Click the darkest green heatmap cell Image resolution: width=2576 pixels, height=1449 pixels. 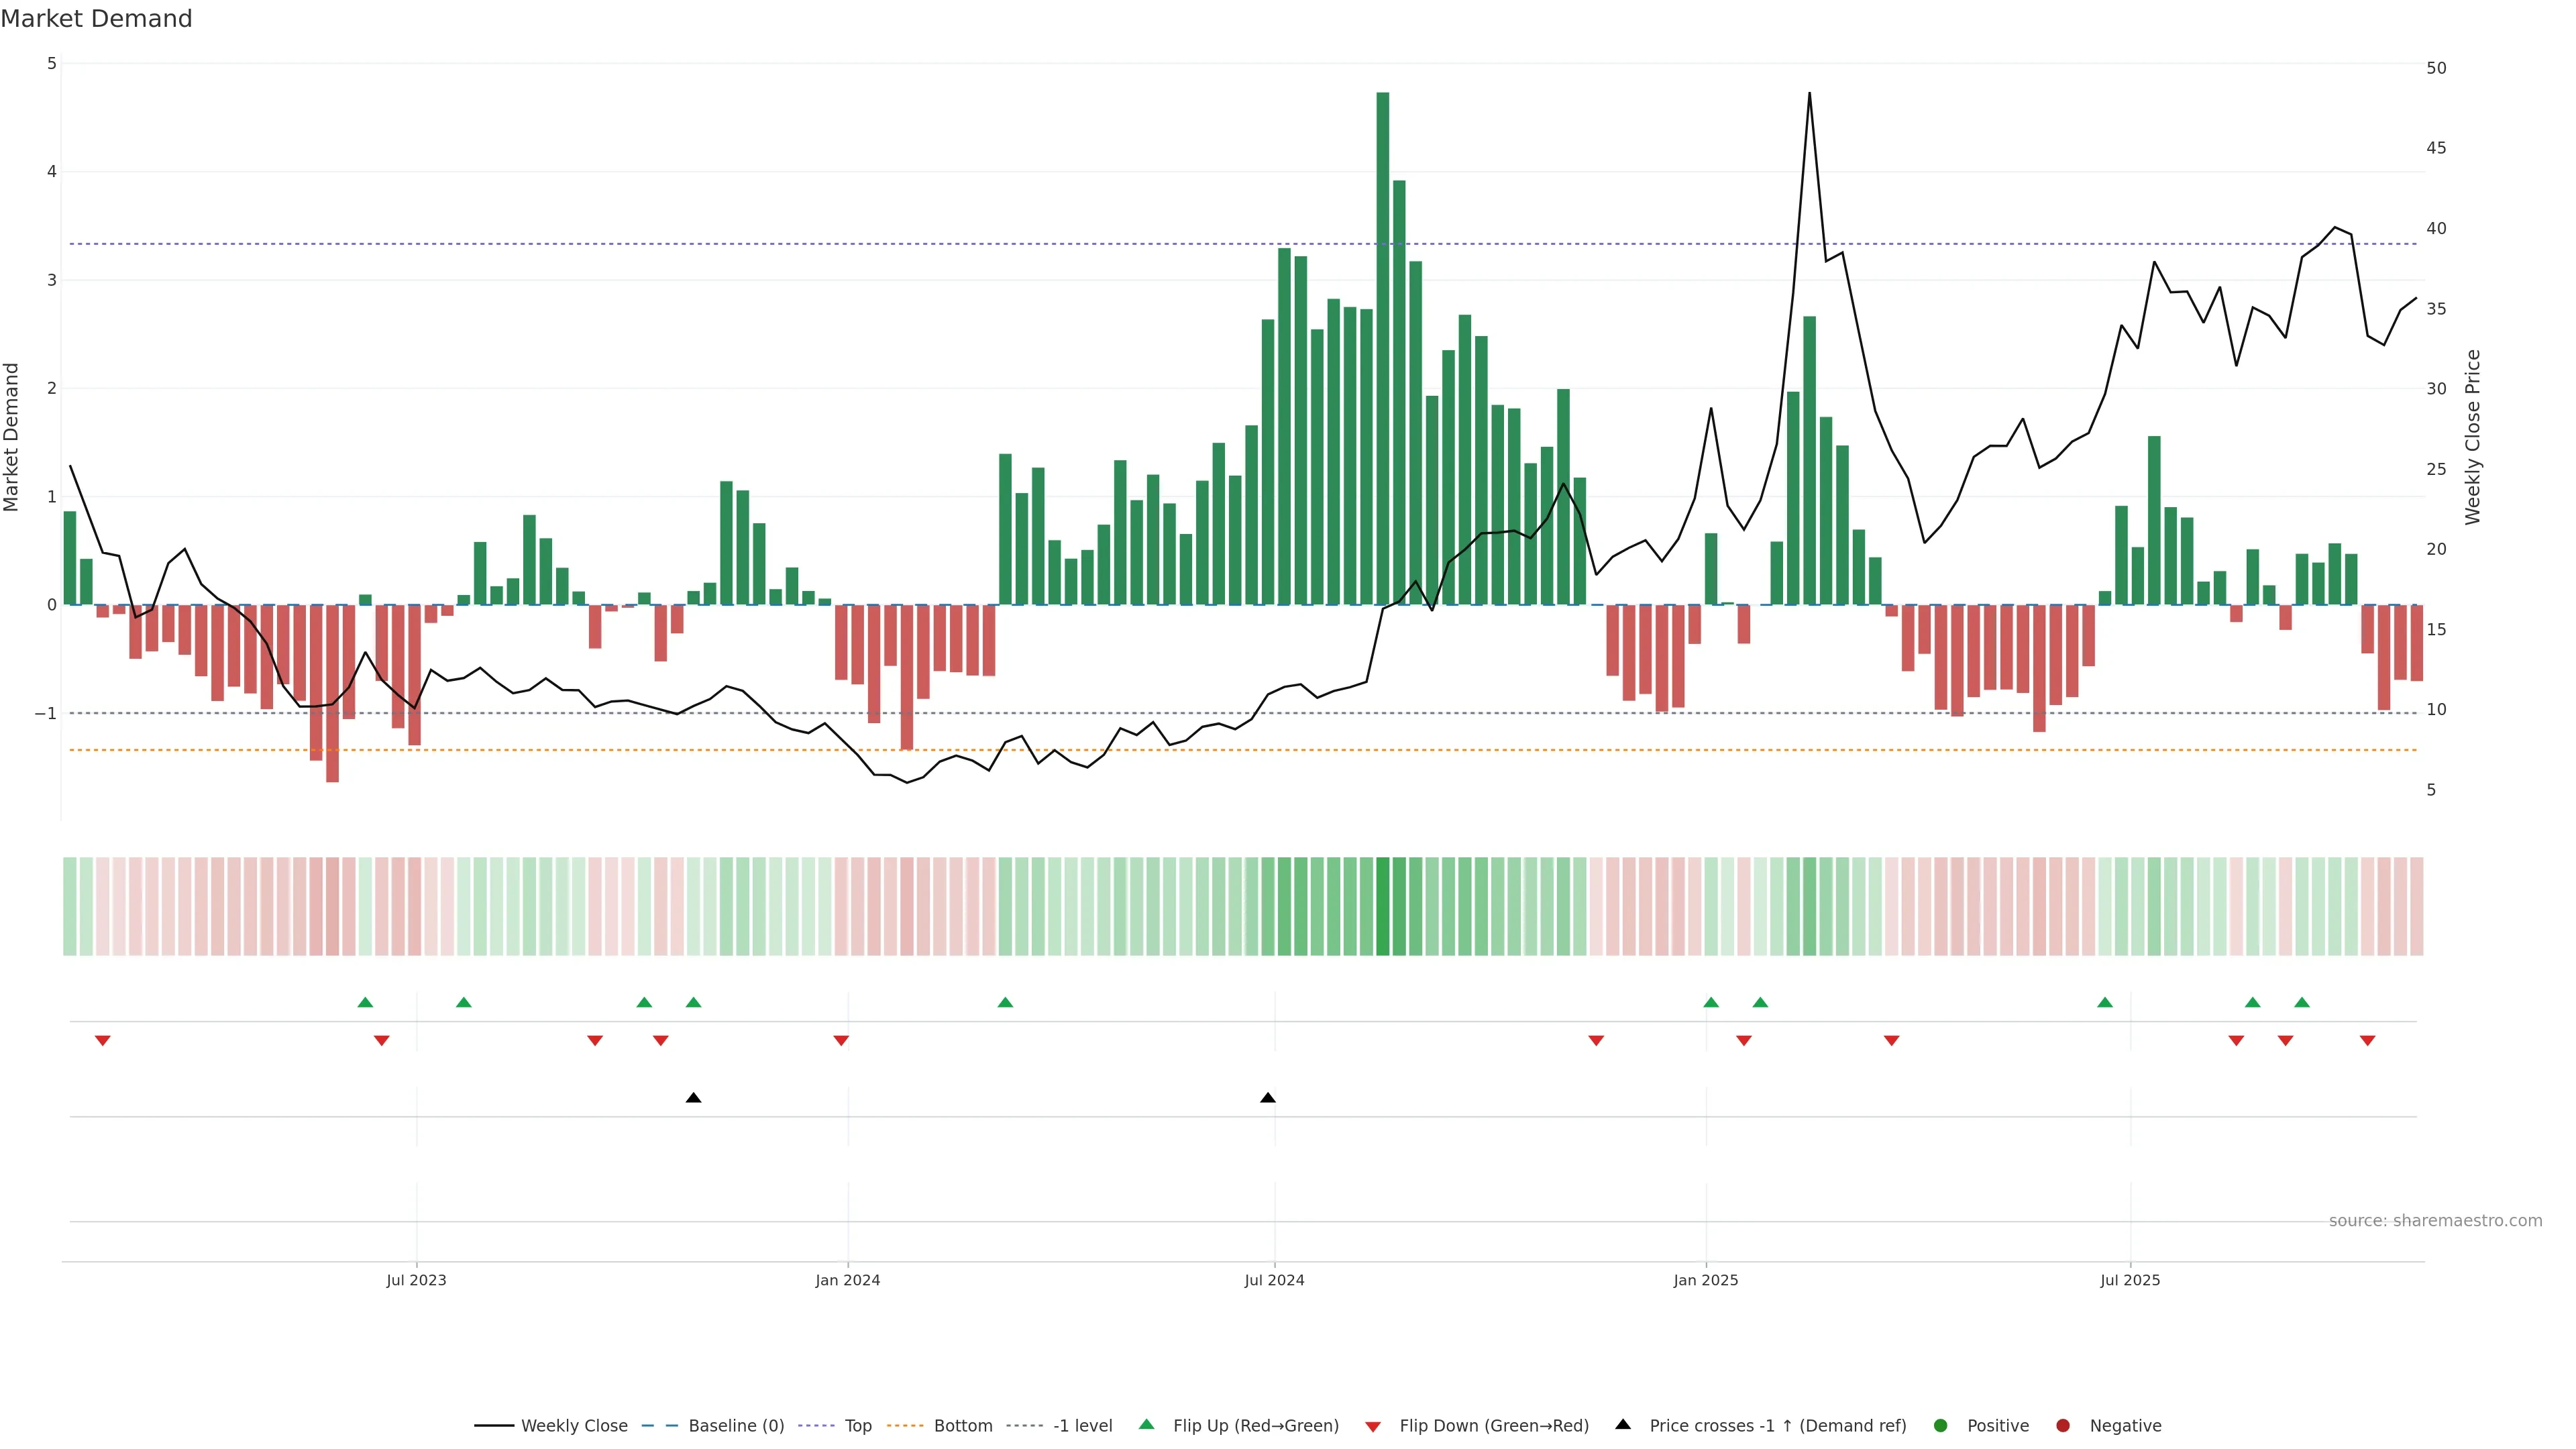click(x=1383, y=906)
